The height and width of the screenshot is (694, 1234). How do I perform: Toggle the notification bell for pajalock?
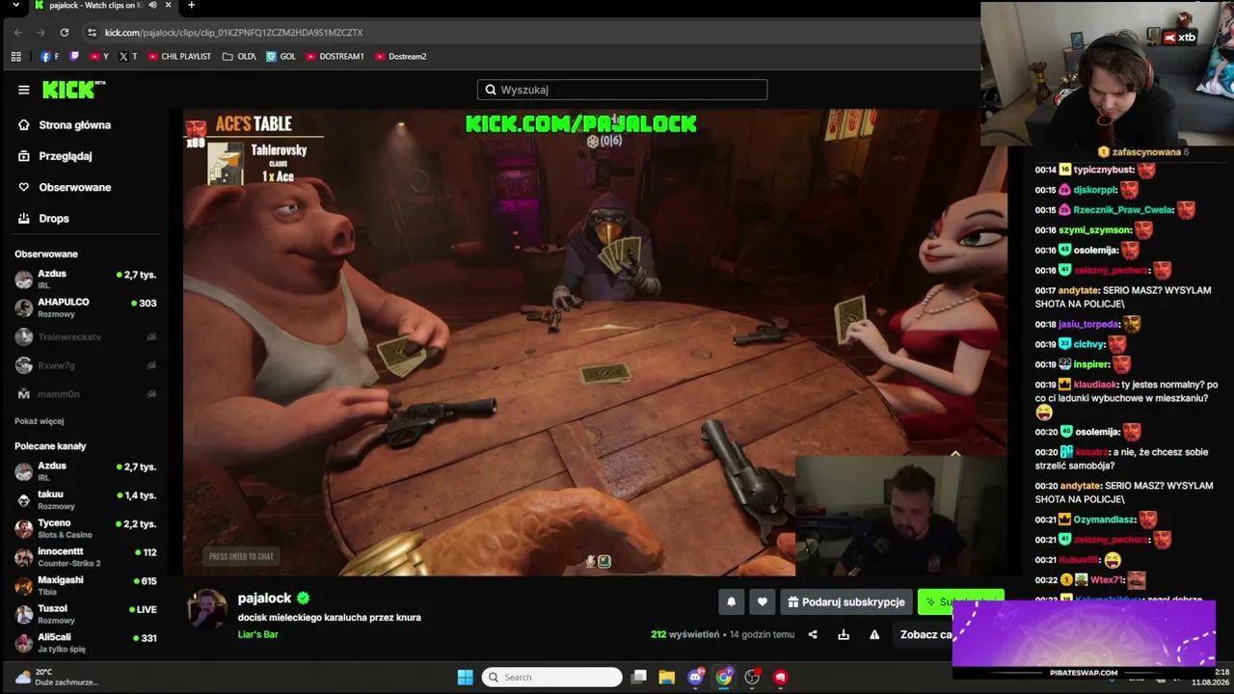pos(731,602)
